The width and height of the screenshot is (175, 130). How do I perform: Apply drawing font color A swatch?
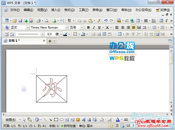point(118,120)
